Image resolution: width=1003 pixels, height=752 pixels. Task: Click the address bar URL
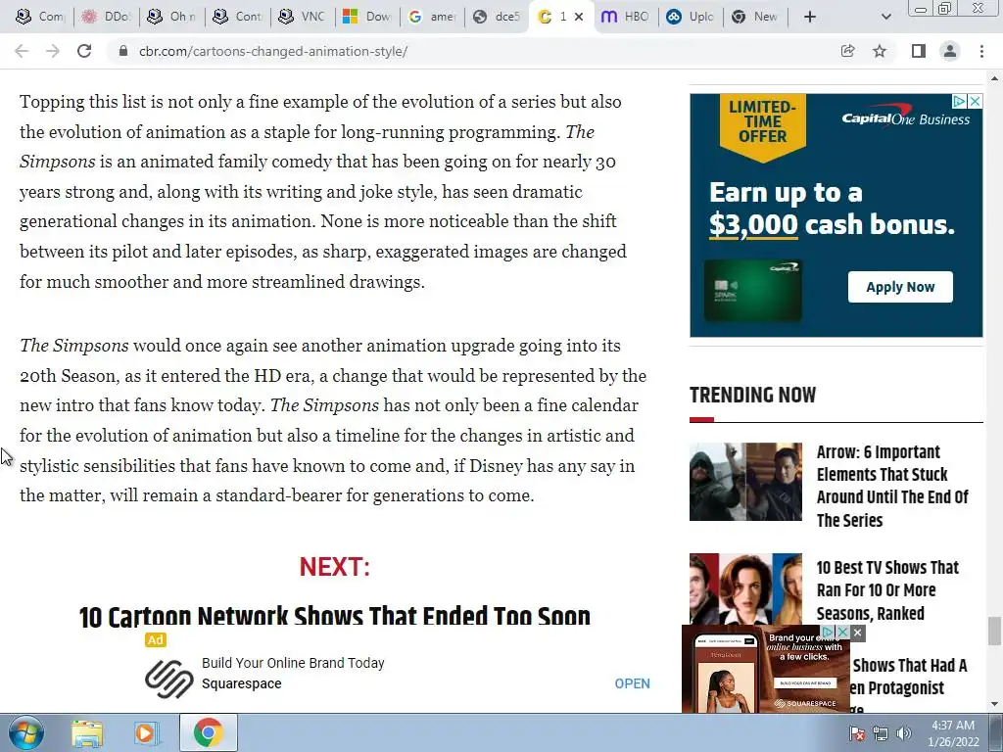click(273, 51)
